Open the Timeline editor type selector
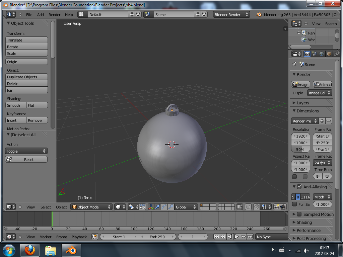Image resolution: width=343 pixels, height=257 pixels. pyautogui.click(x=10, y=237)
